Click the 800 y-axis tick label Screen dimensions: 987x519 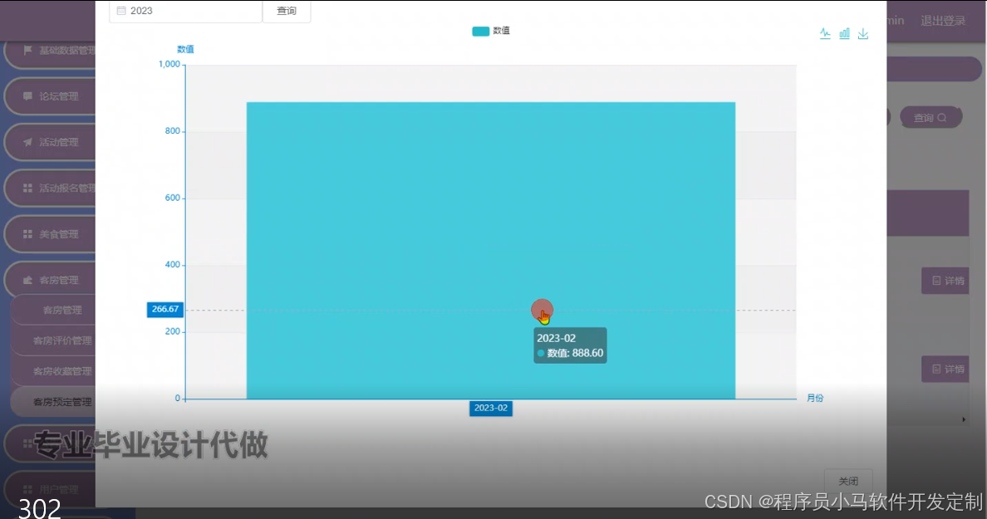tap(173, 131)
